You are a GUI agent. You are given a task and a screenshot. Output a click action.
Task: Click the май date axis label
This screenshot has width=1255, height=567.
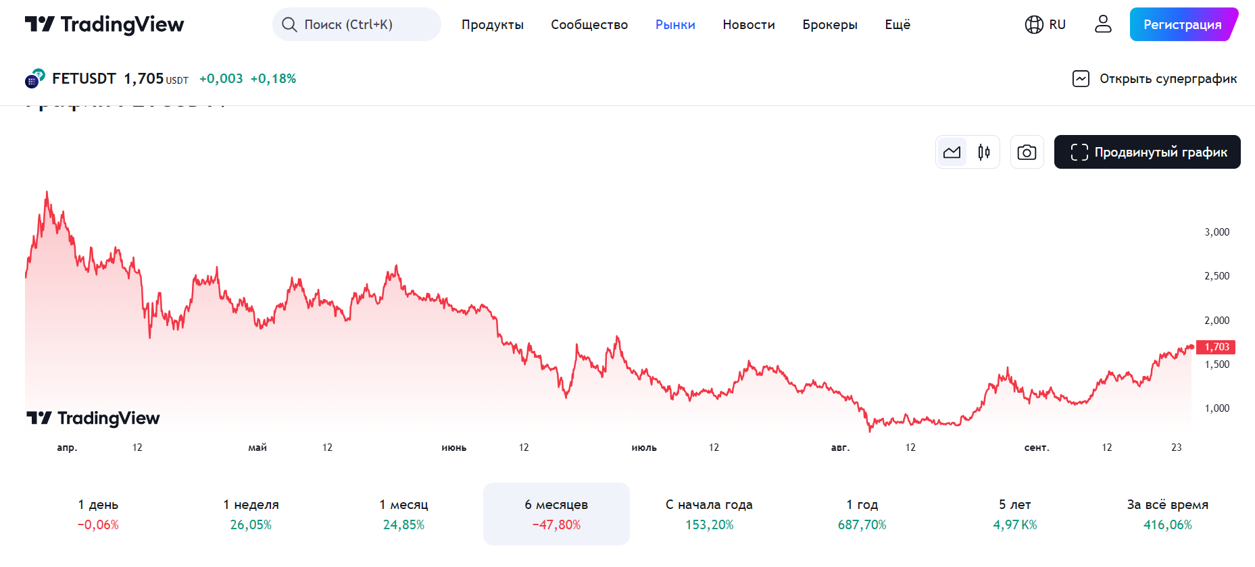click(x=257, y=448)
